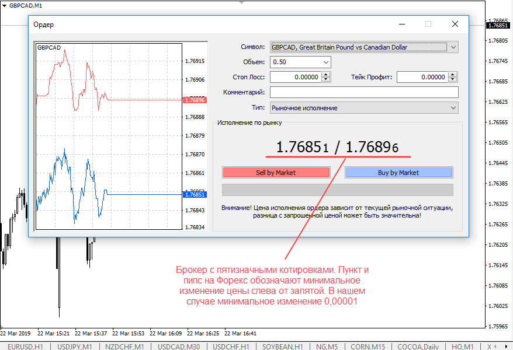This screenshot has width=513, height=350.
Task: Click the bid/ask quote 1.76851 / 1.76896
Action: tap(337, 147)
